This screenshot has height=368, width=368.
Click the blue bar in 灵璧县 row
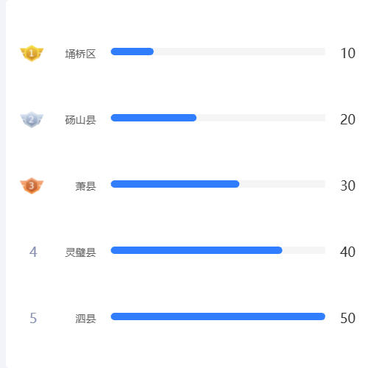click(197, 250)
